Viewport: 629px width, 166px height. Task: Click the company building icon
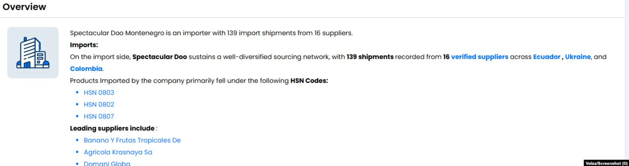[33, 53]
